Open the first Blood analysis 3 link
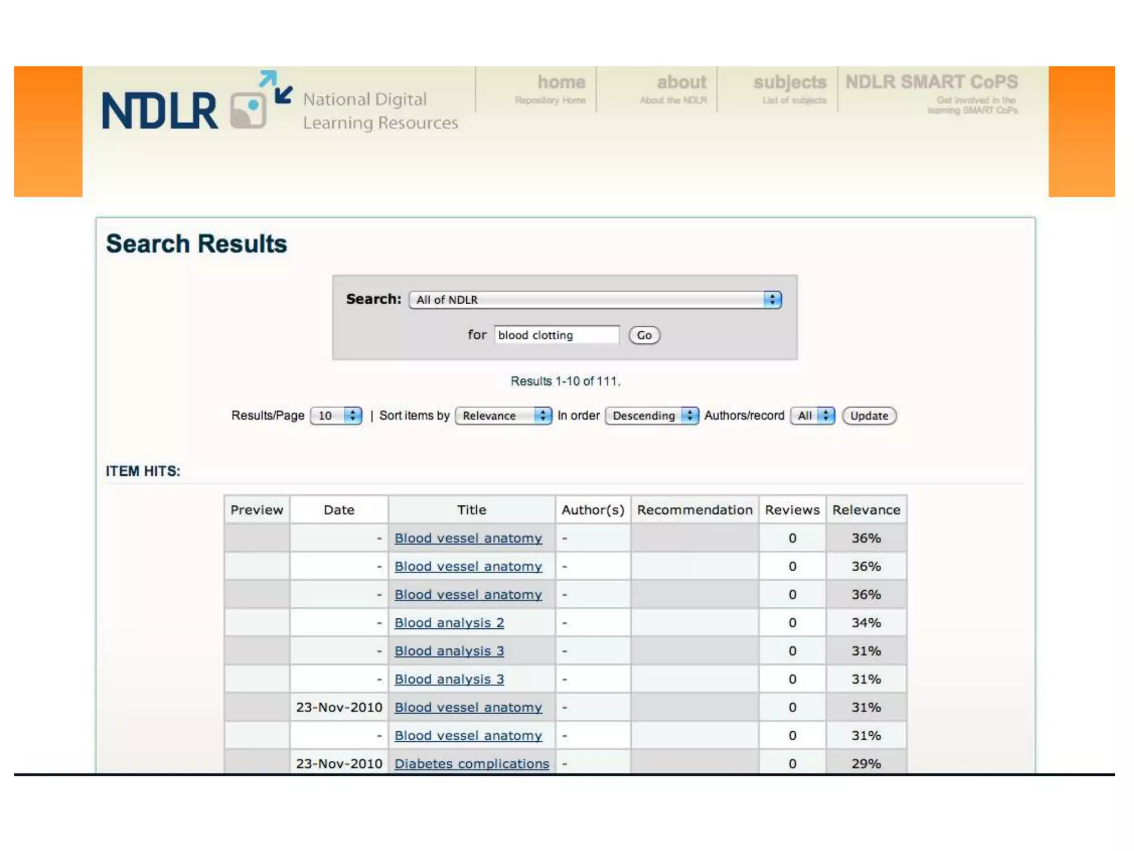This screenshot has height=851, width=1134. (x=449, y=651)
